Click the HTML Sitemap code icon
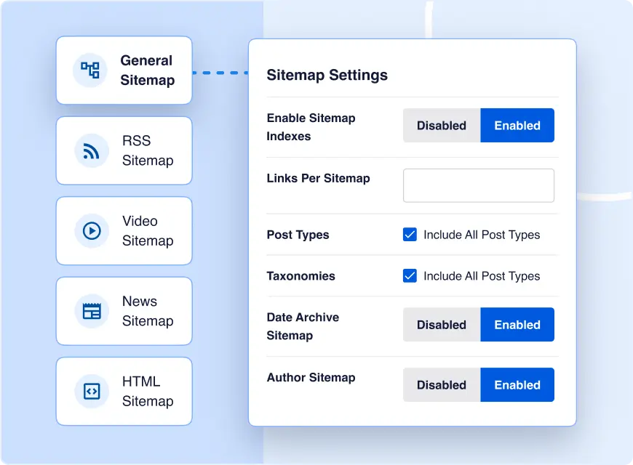The width and height of the screenshot is (633, 465). tap(90, 391)
